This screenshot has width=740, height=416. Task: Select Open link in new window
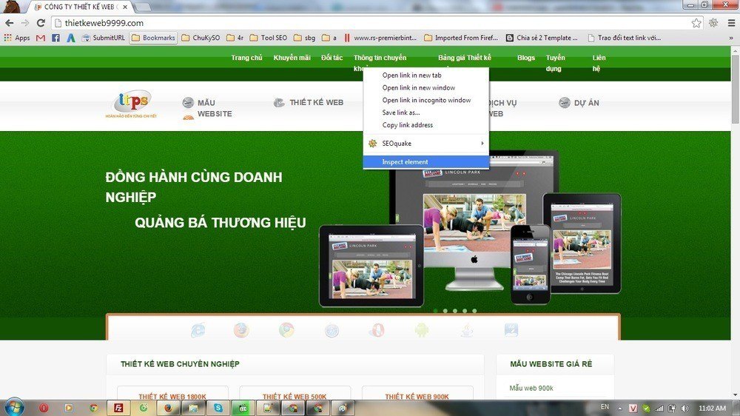tap(425, 88)
